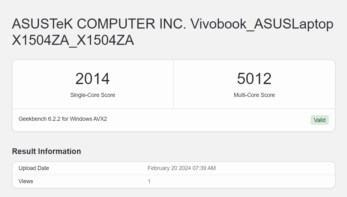Click the Views row
The height and width of the screenshot is (197, 347).
(173, 181)
